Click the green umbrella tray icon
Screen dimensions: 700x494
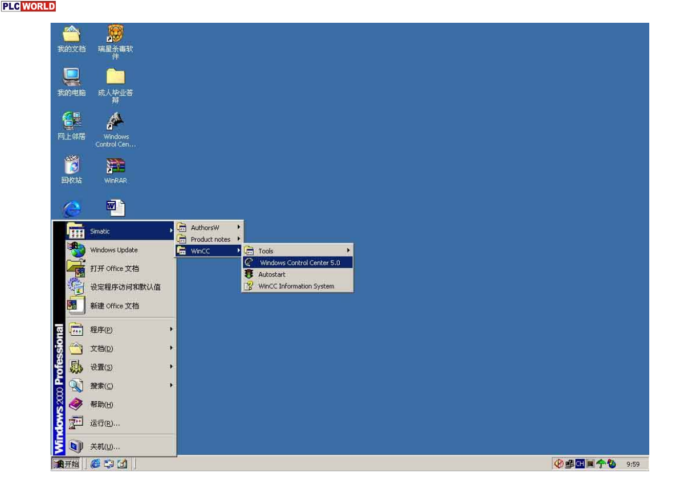pos(601,464)
